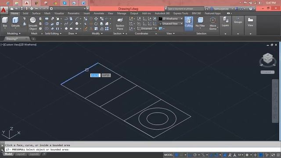Toggle MODEL space button in status bar
This screenshot has height=158, width=281.
pyautogui.click(x=169, y=155)
